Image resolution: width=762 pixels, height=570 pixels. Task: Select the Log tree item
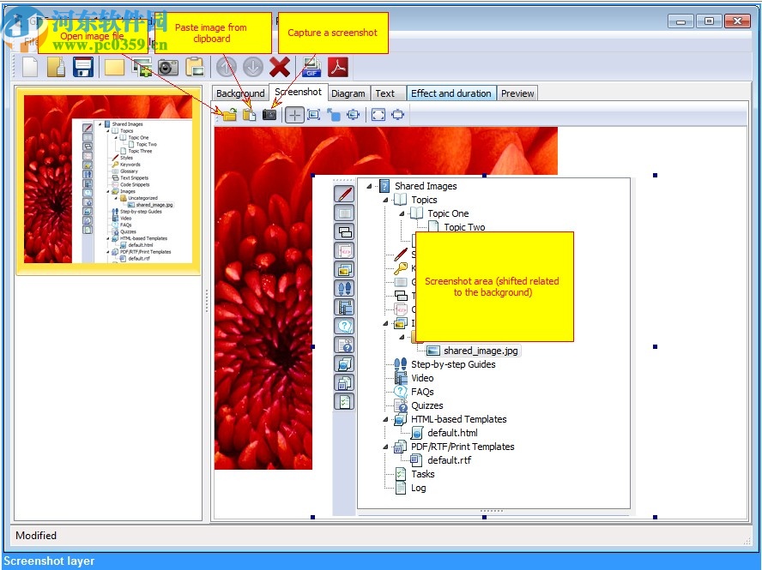click(x=419, y=488)
